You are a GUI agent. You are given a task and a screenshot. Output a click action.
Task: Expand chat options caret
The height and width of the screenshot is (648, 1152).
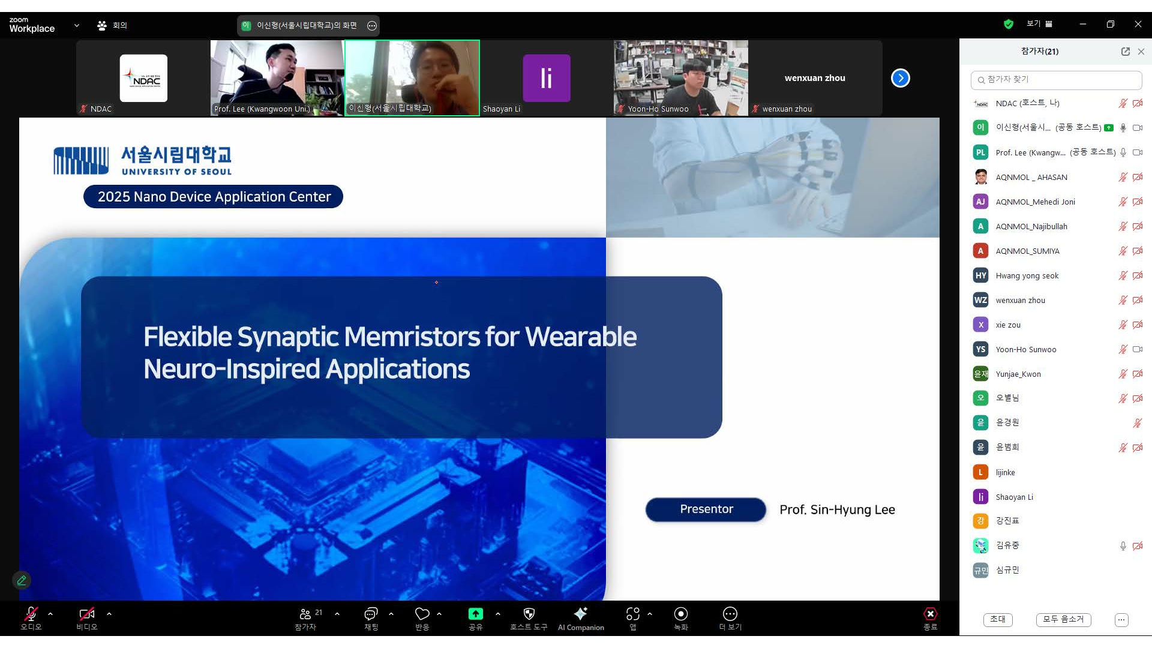point(391,614)
